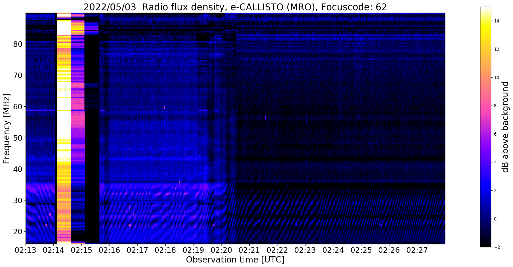Click the 02:16 time tick label

pos(110,250)
